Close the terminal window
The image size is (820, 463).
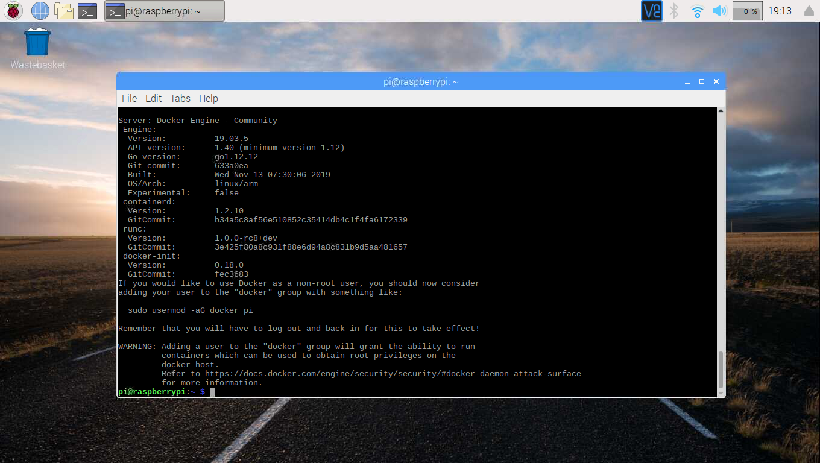[x=716, y=81]
